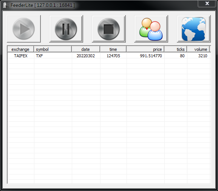Open the users/clients icon
The image size is (218, 191).
[151, 29]
